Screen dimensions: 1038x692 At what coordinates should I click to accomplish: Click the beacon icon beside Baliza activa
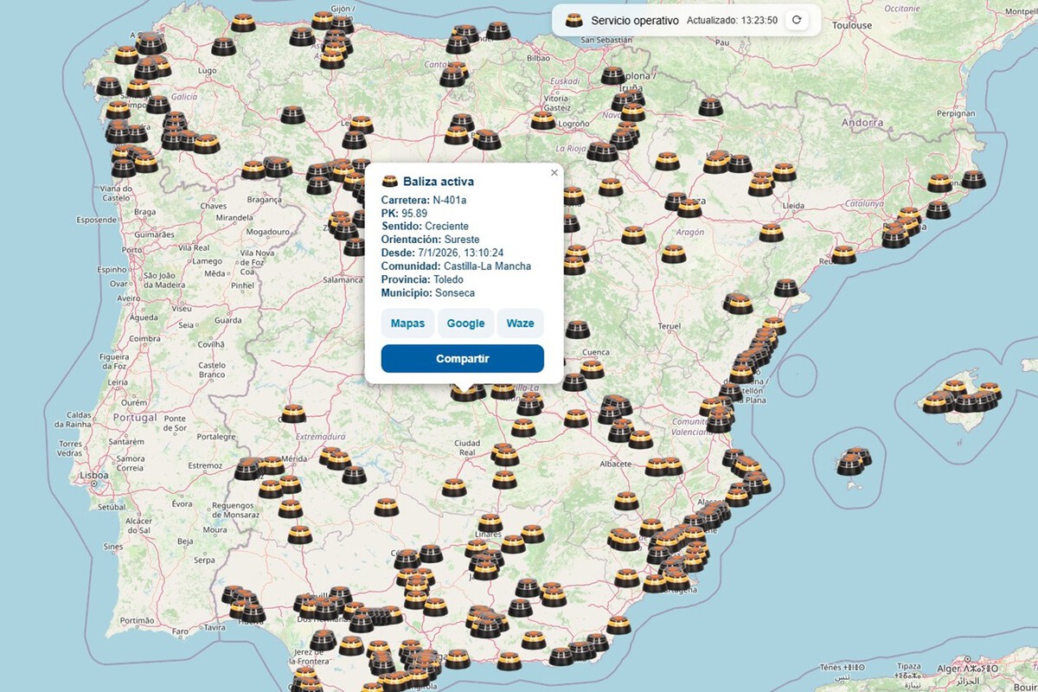click(x=390, y=182)
